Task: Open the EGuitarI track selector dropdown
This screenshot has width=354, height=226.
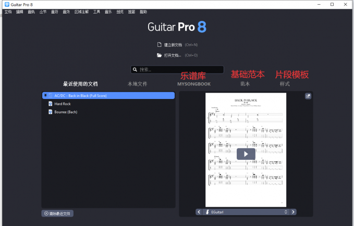Action: click(x=246, y=212)
